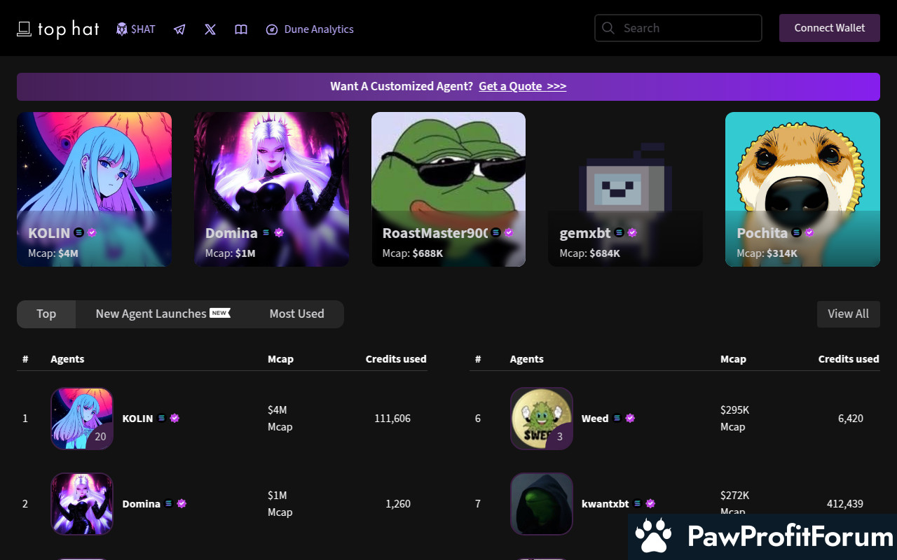This screenshot has height=560, width=897.
Task: Click Weed credits used value 6,420
Action: coord(851,419)
